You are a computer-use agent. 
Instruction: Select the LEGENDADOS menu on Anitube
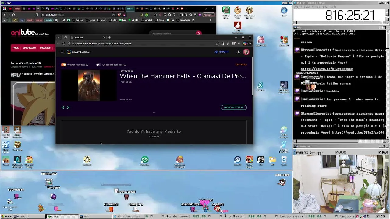(29, 48)
